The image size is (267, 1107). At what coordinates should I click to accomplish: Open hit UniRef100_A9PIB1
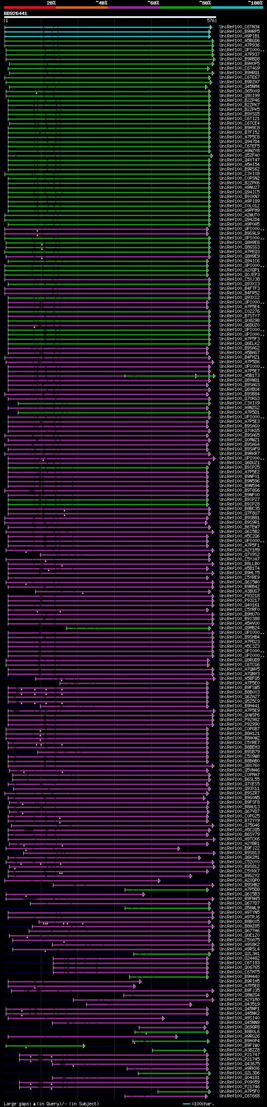[239, 36]
